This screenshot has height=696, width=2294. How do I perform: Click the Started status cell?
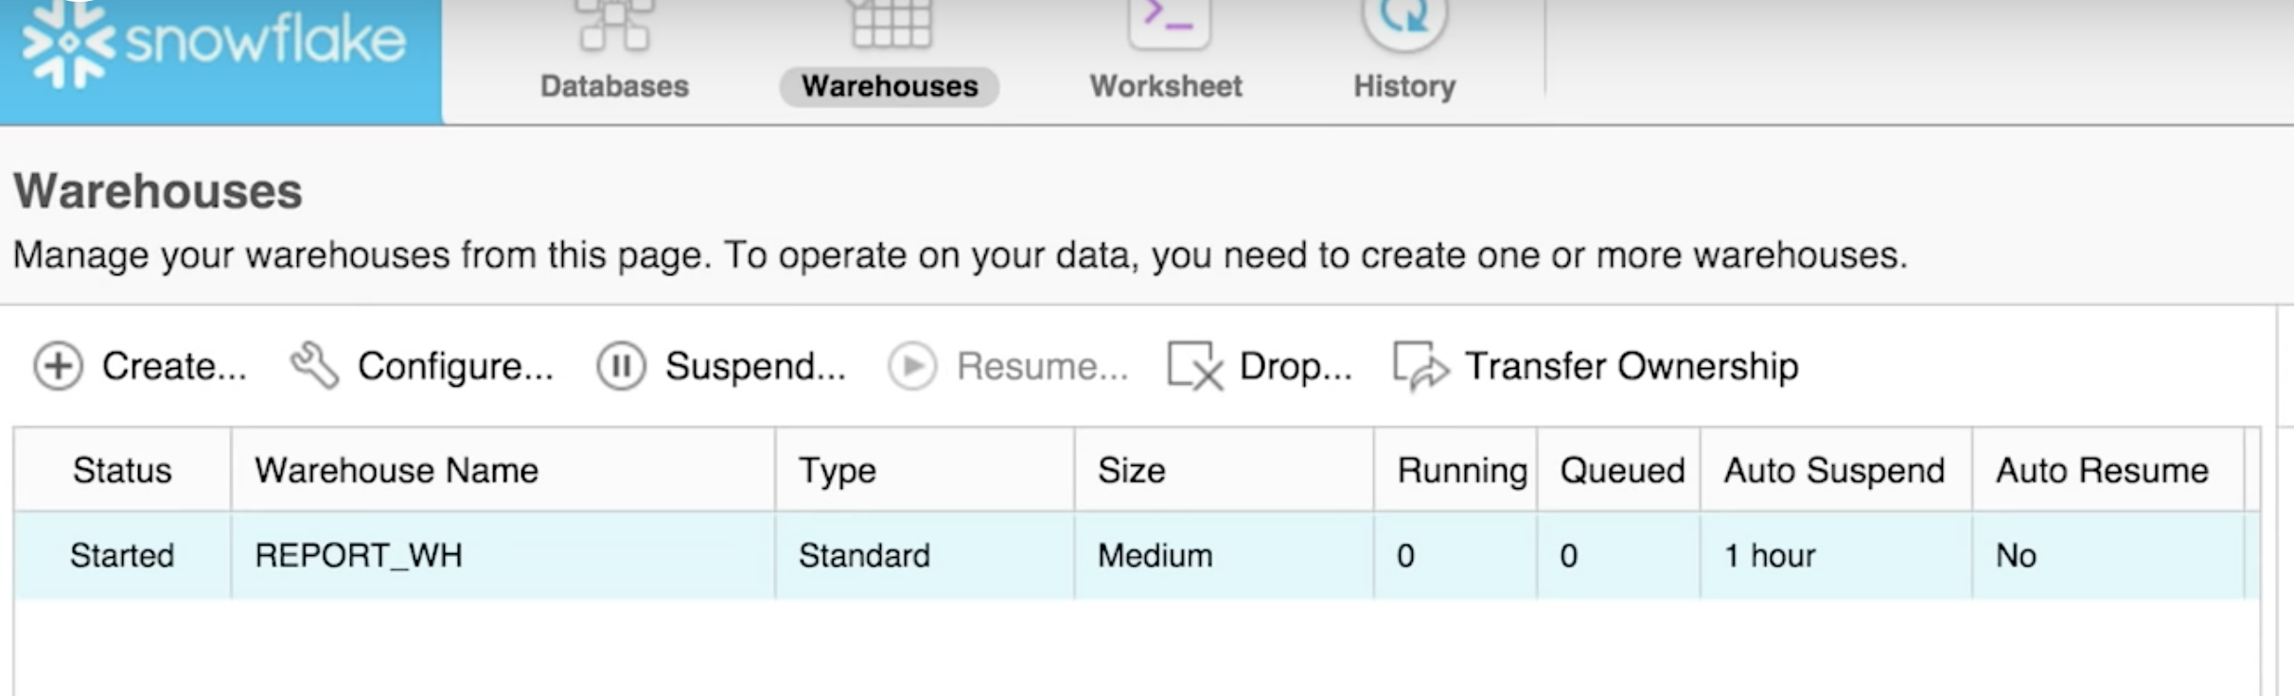click(122, 555)
